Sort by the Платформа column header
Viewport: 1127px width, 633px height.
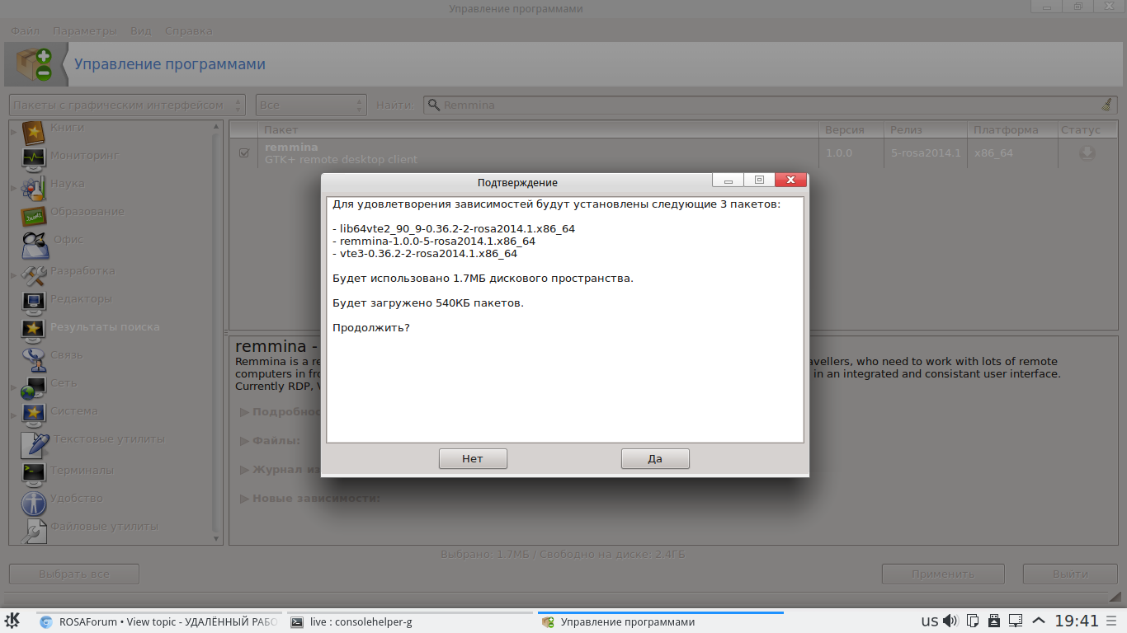click(x=1012, y=129)
